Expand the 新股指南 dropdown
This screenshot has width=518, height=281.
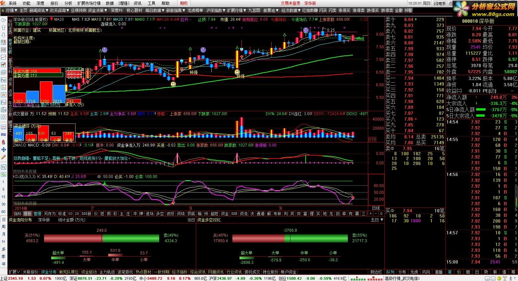[175, 10]
